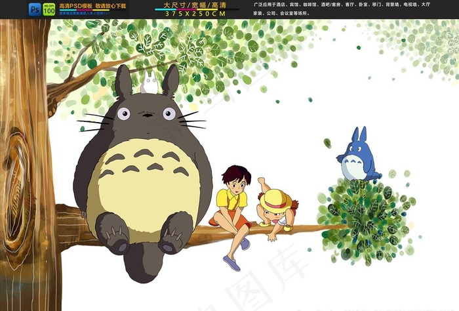The height and width of the screenshot is (311, 459).
Task: Click the green HD DPI 100 badge
Action: tap(49, 9)
